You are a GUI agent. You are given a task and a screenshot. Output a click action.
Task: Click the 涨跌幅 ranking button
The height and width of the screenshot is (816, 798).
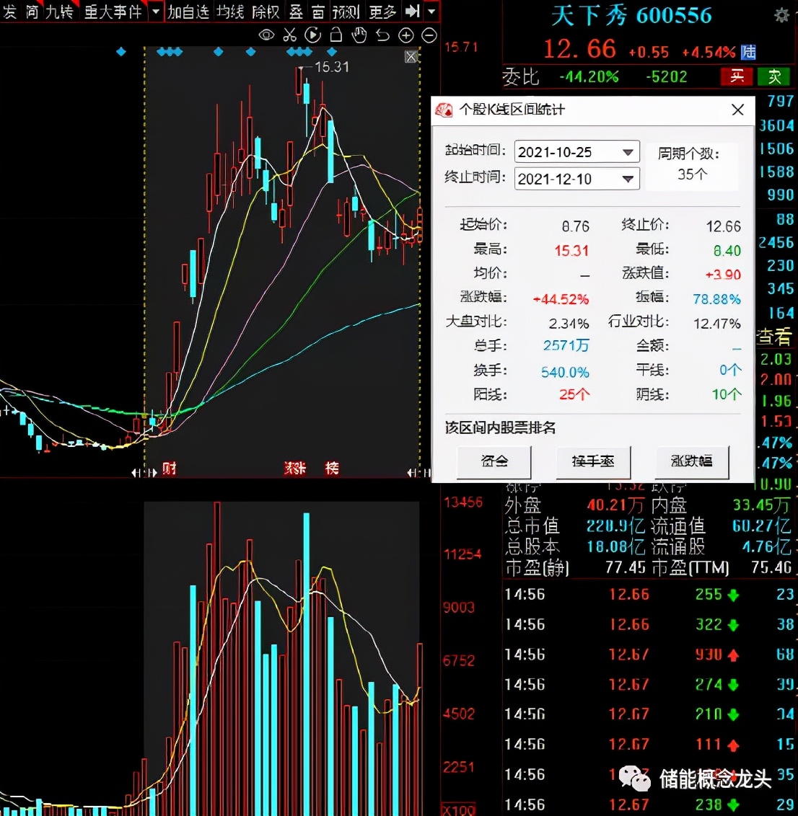(x=691, y=461)
